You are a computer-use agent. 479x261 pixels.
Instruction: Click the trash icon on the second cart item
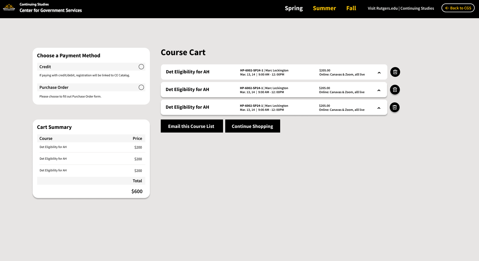click(395, 90)
